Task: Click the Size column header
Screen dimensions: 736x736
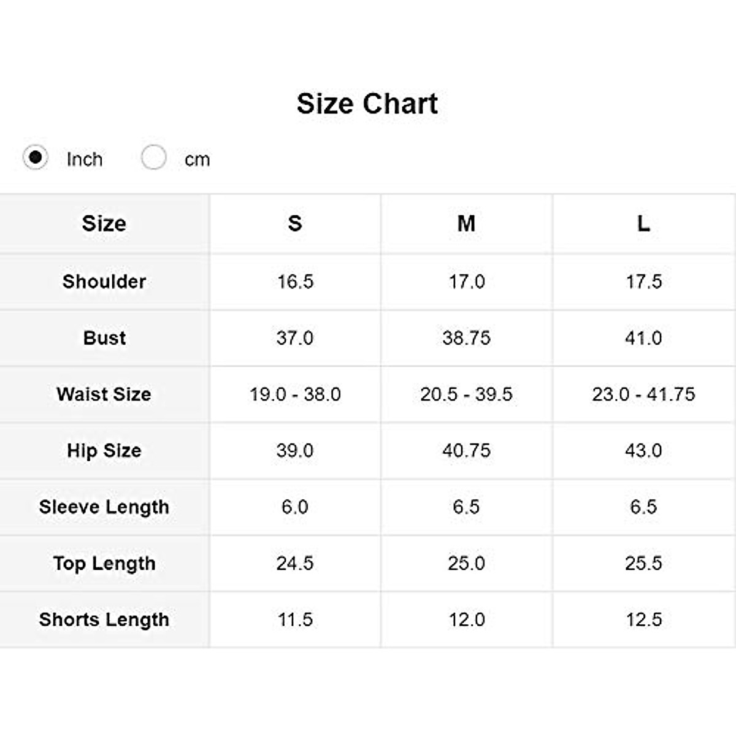Action: [104, 223]
